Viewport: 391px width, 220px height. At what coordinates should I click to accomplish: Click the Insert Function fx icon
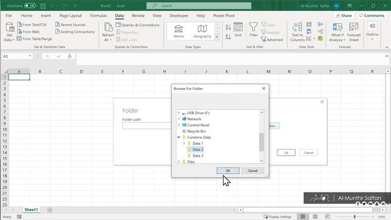(x=70, y=56)
